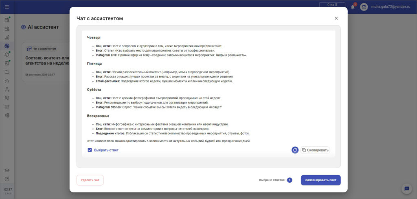Select the highlighted AI assistant sidebar icon
This screenshot has width=417, height=199.
[x=7, y=46]
